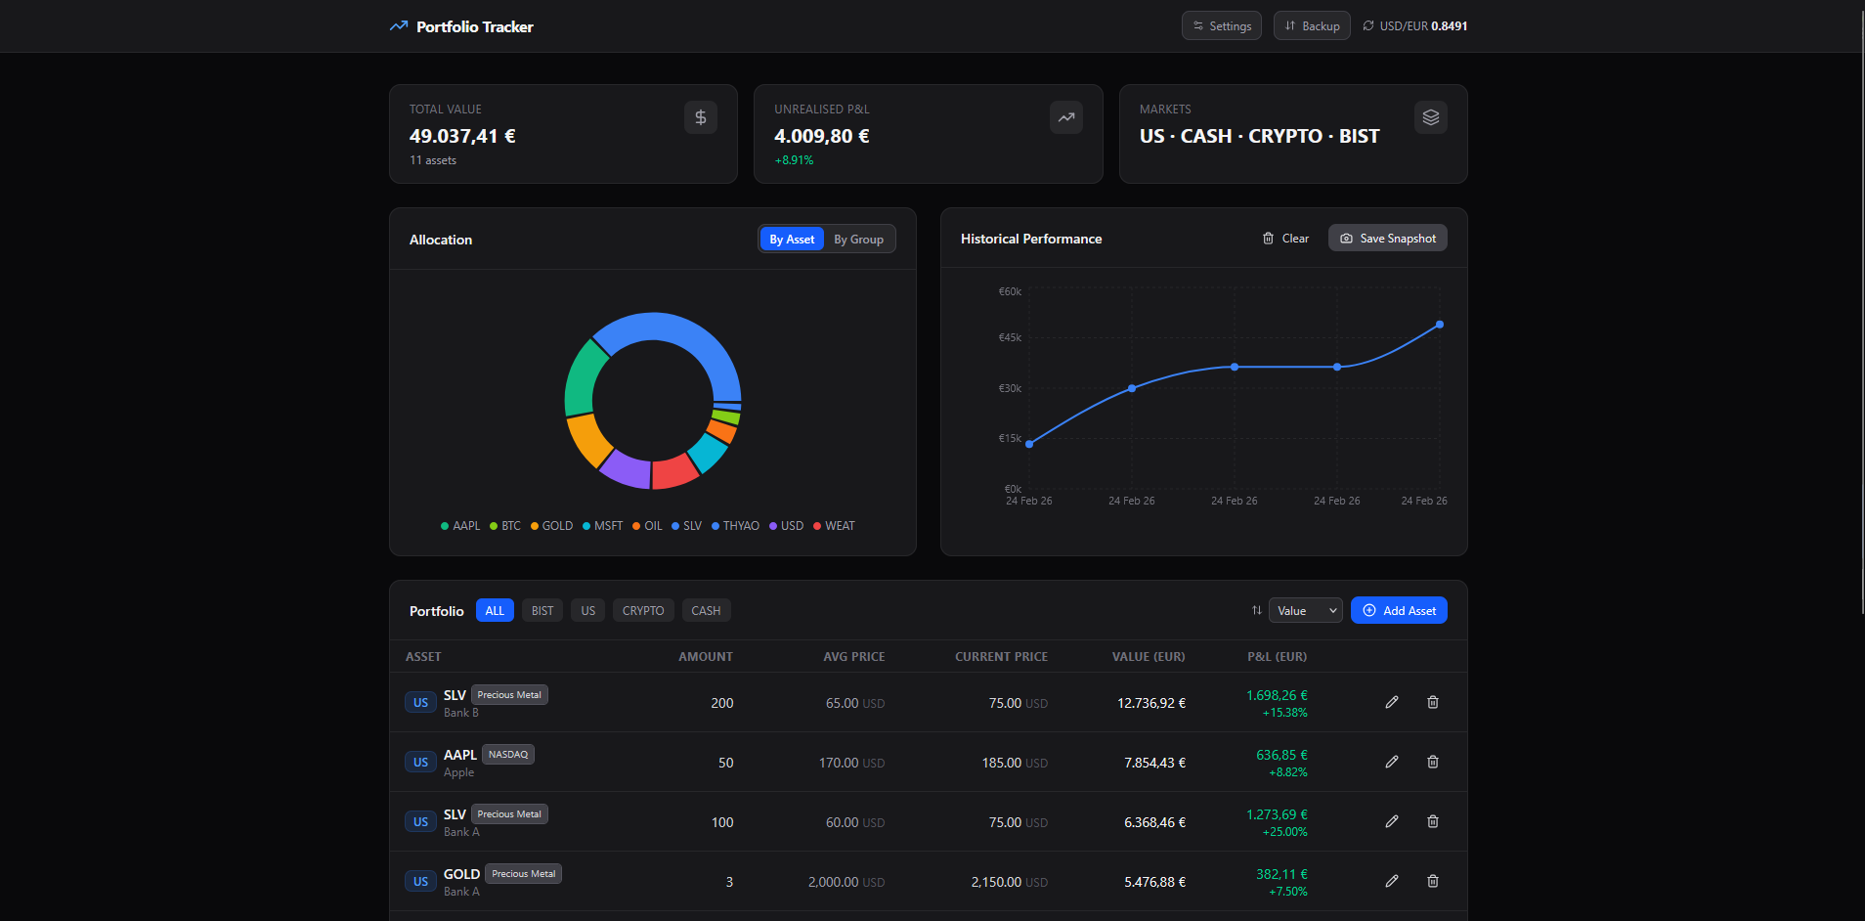Toggle AAPL in the allocation chart legend

459,525
